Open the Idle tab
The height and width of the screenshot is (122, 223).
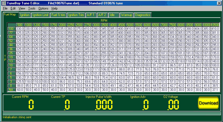(x=114, y=15)
